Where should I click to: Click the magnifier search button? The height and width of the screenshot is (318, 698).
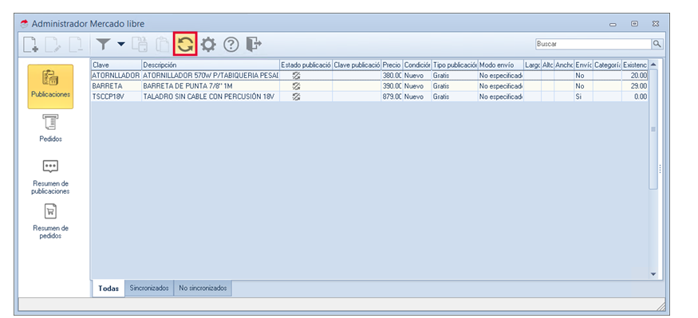657,44
